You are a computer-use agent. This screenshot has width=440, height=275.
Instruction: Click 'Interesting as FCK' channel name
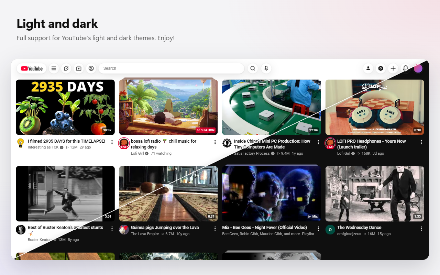pyautogui.click(x=43, y=147)
